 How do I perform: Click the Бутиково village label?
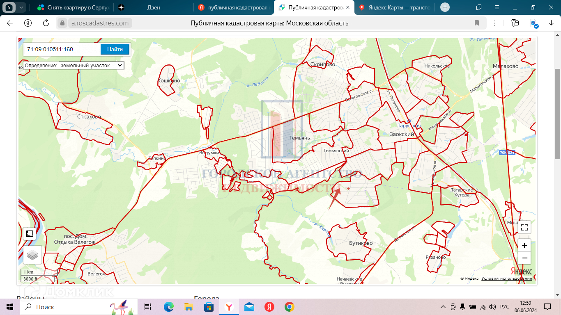click(361, 243)
